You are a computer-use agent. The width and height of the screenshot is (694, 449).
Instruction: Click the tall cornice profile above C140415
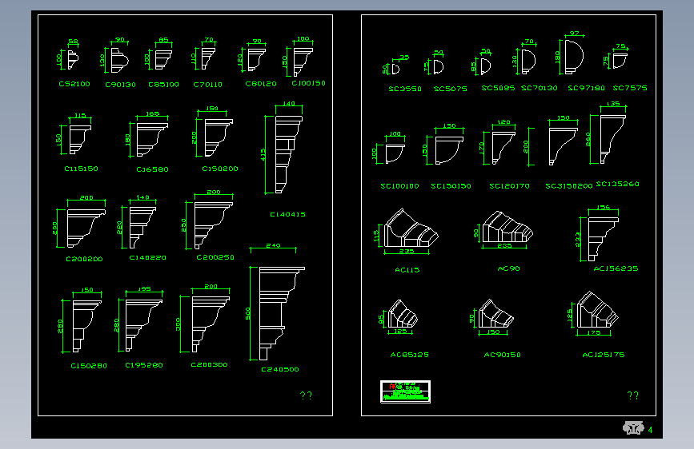289,155
